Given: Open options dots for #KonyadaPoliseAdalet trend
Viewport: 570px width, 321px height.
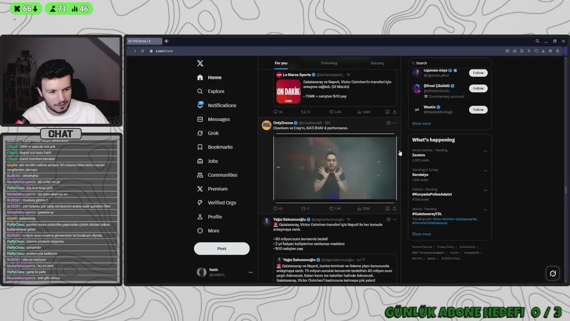Looking at the screenshot, I should coord(485,190).
